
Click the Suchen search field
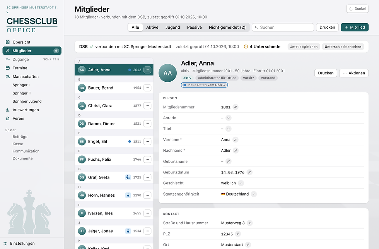tap(283, 27)
